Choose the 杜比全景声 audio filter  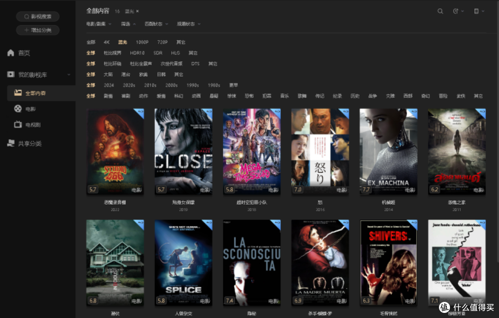[140, 64]
